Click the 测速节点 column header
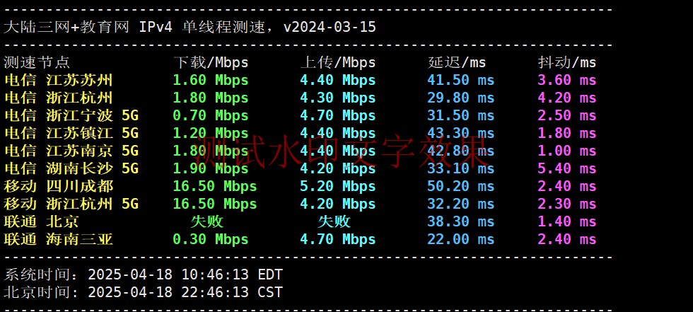 click(37, 62)
